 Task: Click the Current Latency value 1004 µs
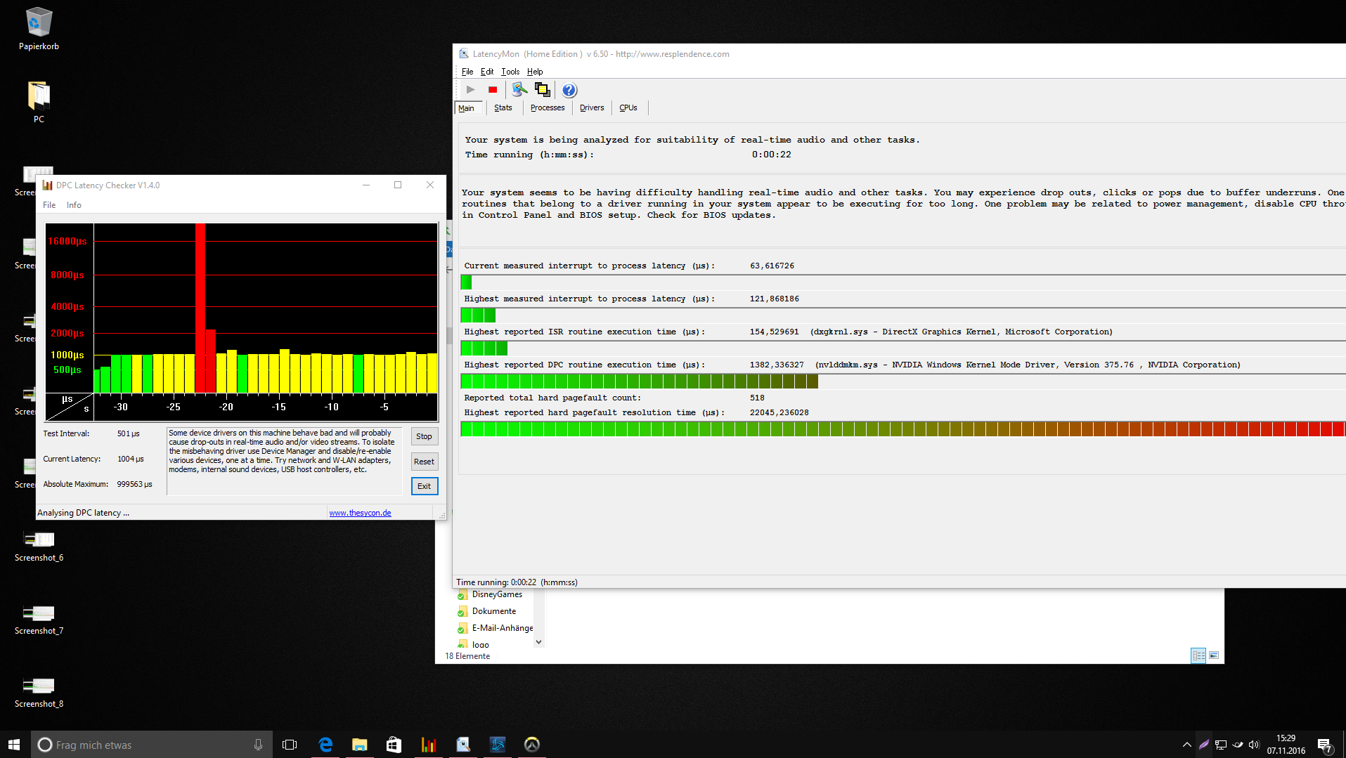tap(131, 459)
